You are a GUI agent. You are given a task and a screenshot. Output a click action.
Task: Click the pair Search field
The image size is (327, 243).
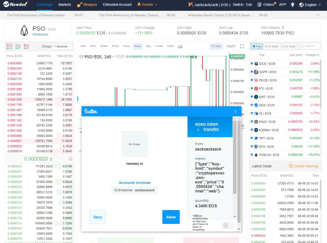click(310, 46)
